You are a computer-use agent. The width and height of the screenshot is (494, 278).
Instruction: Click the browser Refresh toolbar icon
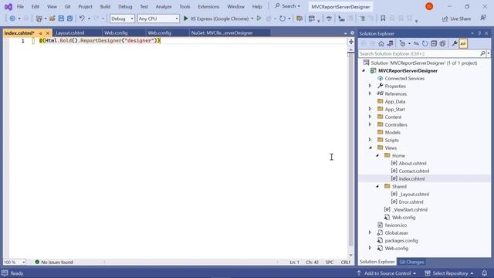[x=283, y=19]
